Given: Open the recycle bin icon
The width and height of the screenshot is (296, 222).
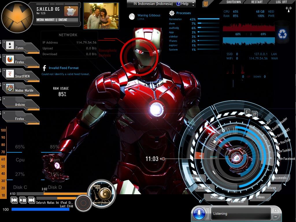Looking at the screenshot, I should (282, 34).
